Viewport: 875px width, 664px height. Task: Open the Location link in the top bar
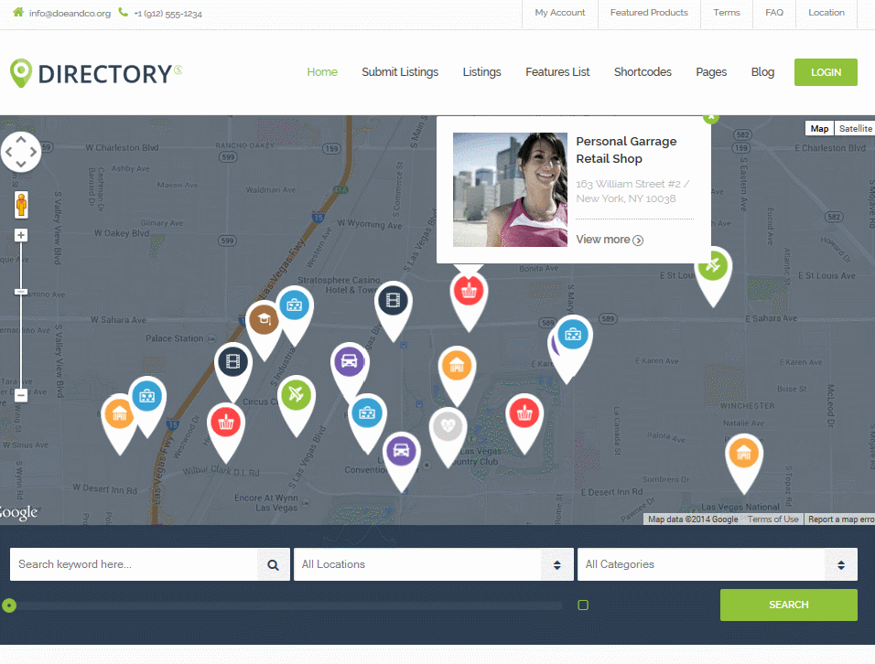(826, 12)
